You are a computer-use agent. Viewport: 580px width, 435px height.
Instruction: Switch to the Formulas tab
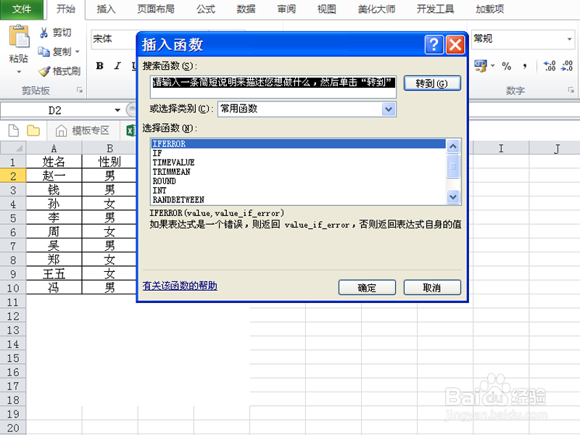tap(206, 9)
